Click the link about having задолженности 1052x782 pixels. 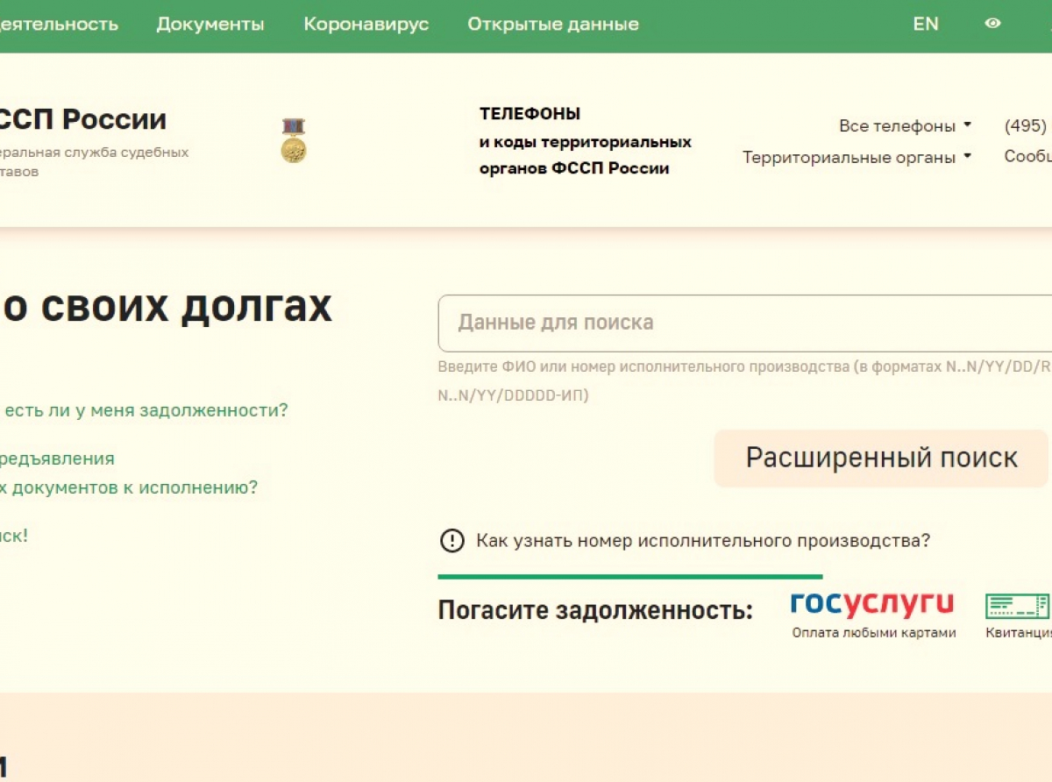pos(145,409)
